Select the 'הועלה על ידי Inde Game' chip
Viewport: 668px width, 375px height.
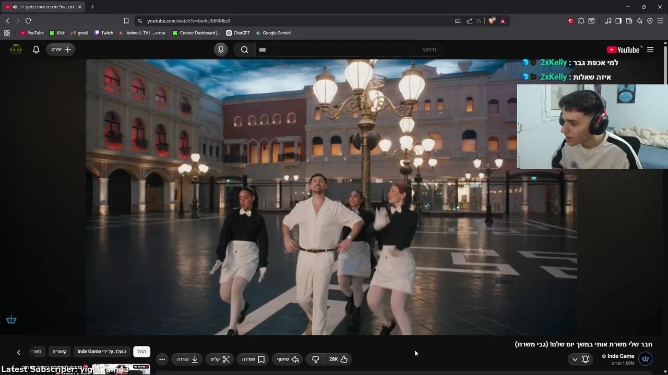coord(102,352)
